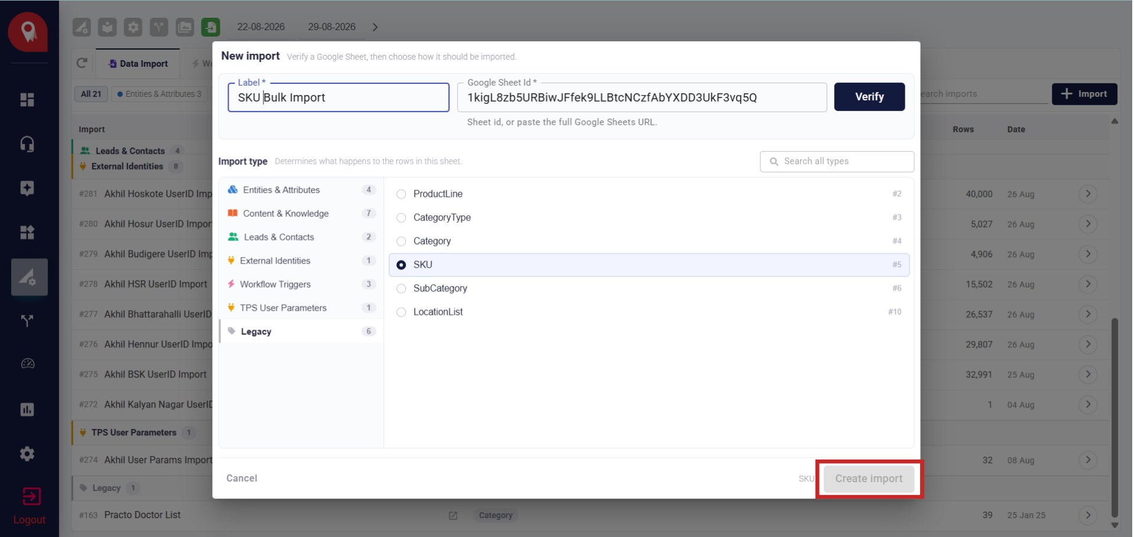Click the page vertical scrollbar thumb
The image size is (1134, 537).
pos(1114,418)
